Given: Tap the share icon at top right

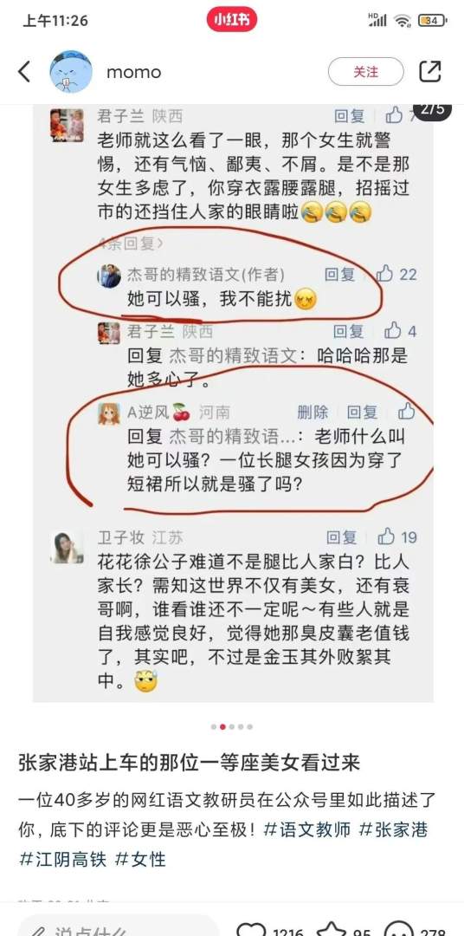Looking at the screenshot, I should pos(430,72).
